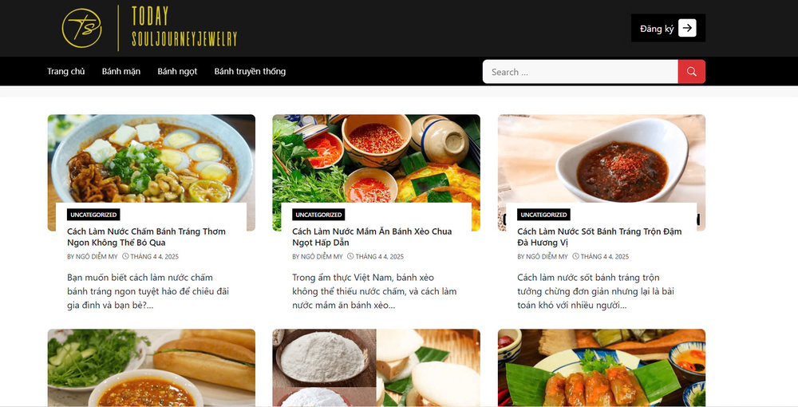Open article Cách Làm Nước Sốt Bánh Tráng Trộn
The width and height of the screenshot is (798, 407).
tap(599, 237)
